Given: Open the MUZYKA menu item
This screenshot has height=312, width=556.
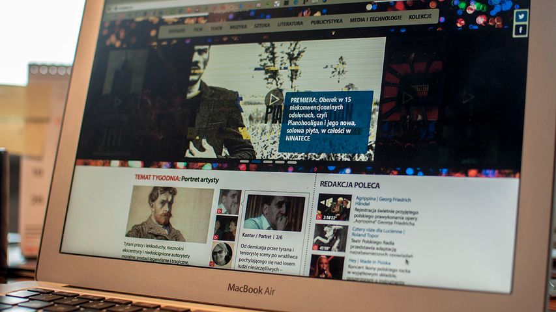Looking at the screenshot, I should click(238, 27).
